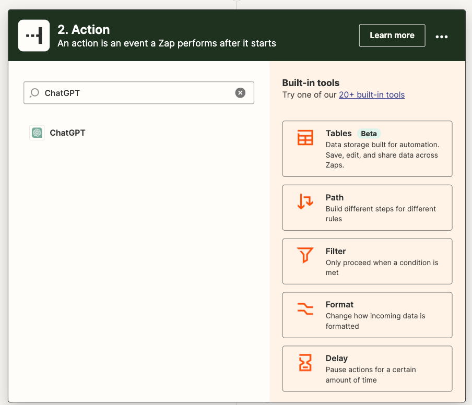Select the Tables built-in tool card
472x405 pixels.
tap(367, 149)
